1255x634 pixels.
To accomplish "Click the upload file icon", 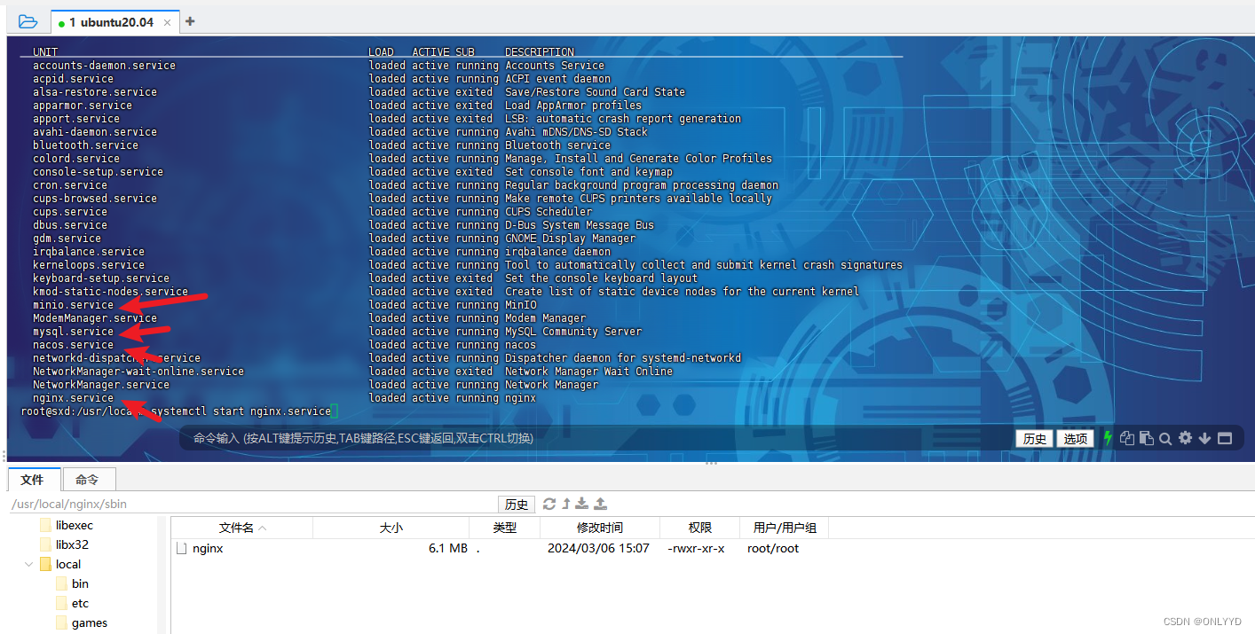I will [x=601, y=504].
